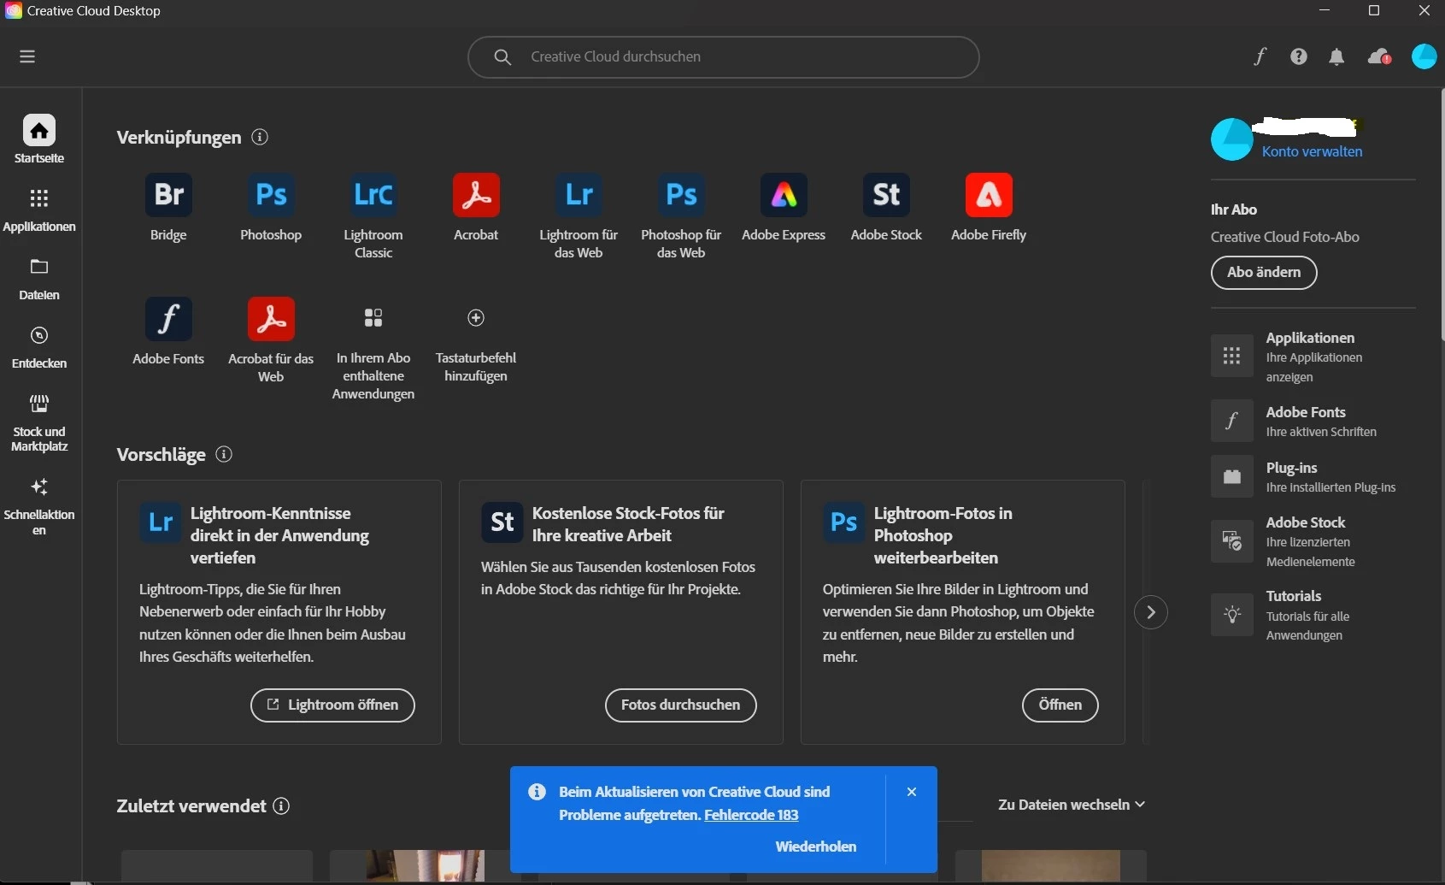This screenshot has width=1445, height=885.
Task: Launch Photoshop from shortcuts
Action: pyautogui.click(x=271, y=195)
